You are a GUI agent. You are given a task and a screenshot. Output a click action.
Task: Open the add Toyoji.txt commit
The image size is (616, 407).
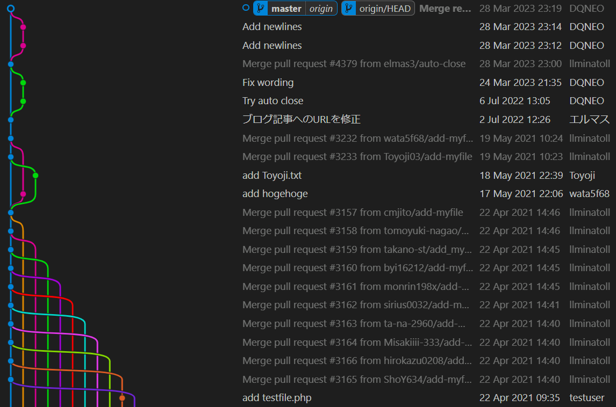(272, 176)
